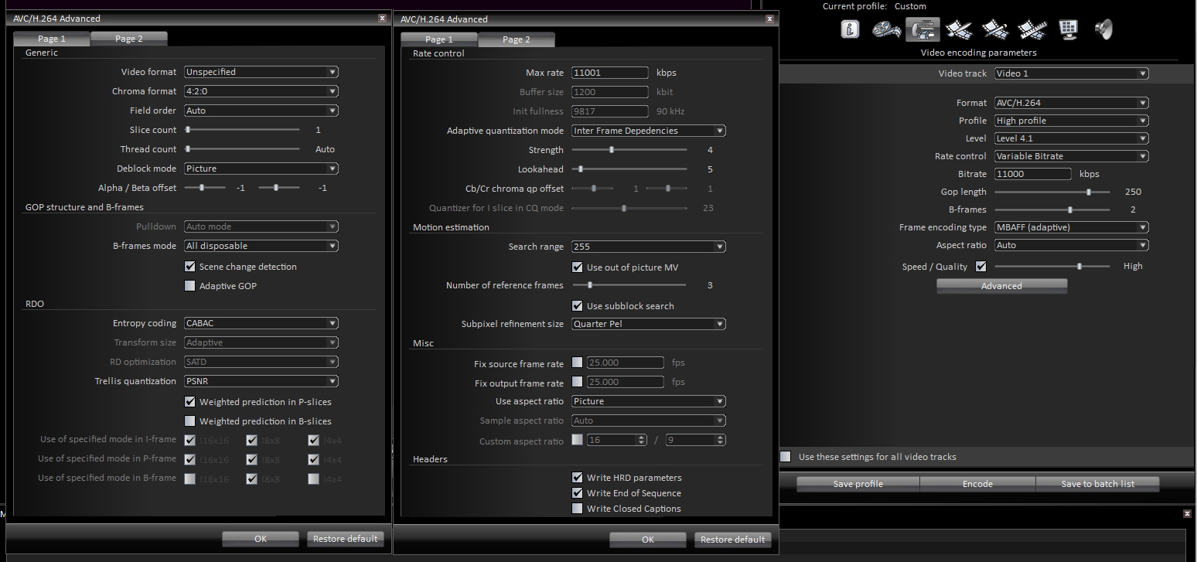
Task: Open the file information icon
Action: pos(850,29)
